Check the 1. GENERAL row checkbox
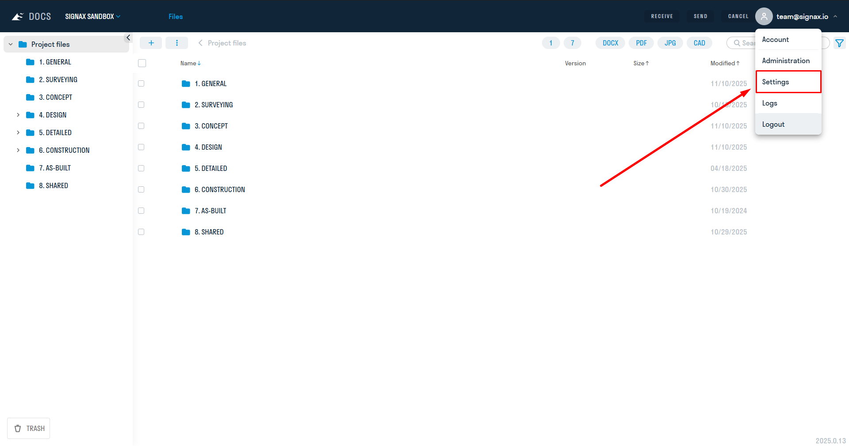 click(141, 83)
